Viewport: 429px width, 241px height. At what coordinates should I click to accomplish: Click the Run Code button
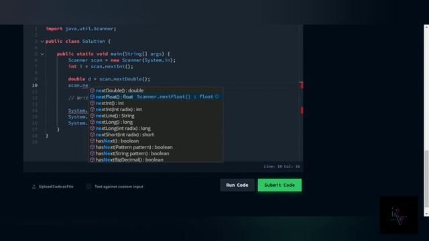coord(237,185)
